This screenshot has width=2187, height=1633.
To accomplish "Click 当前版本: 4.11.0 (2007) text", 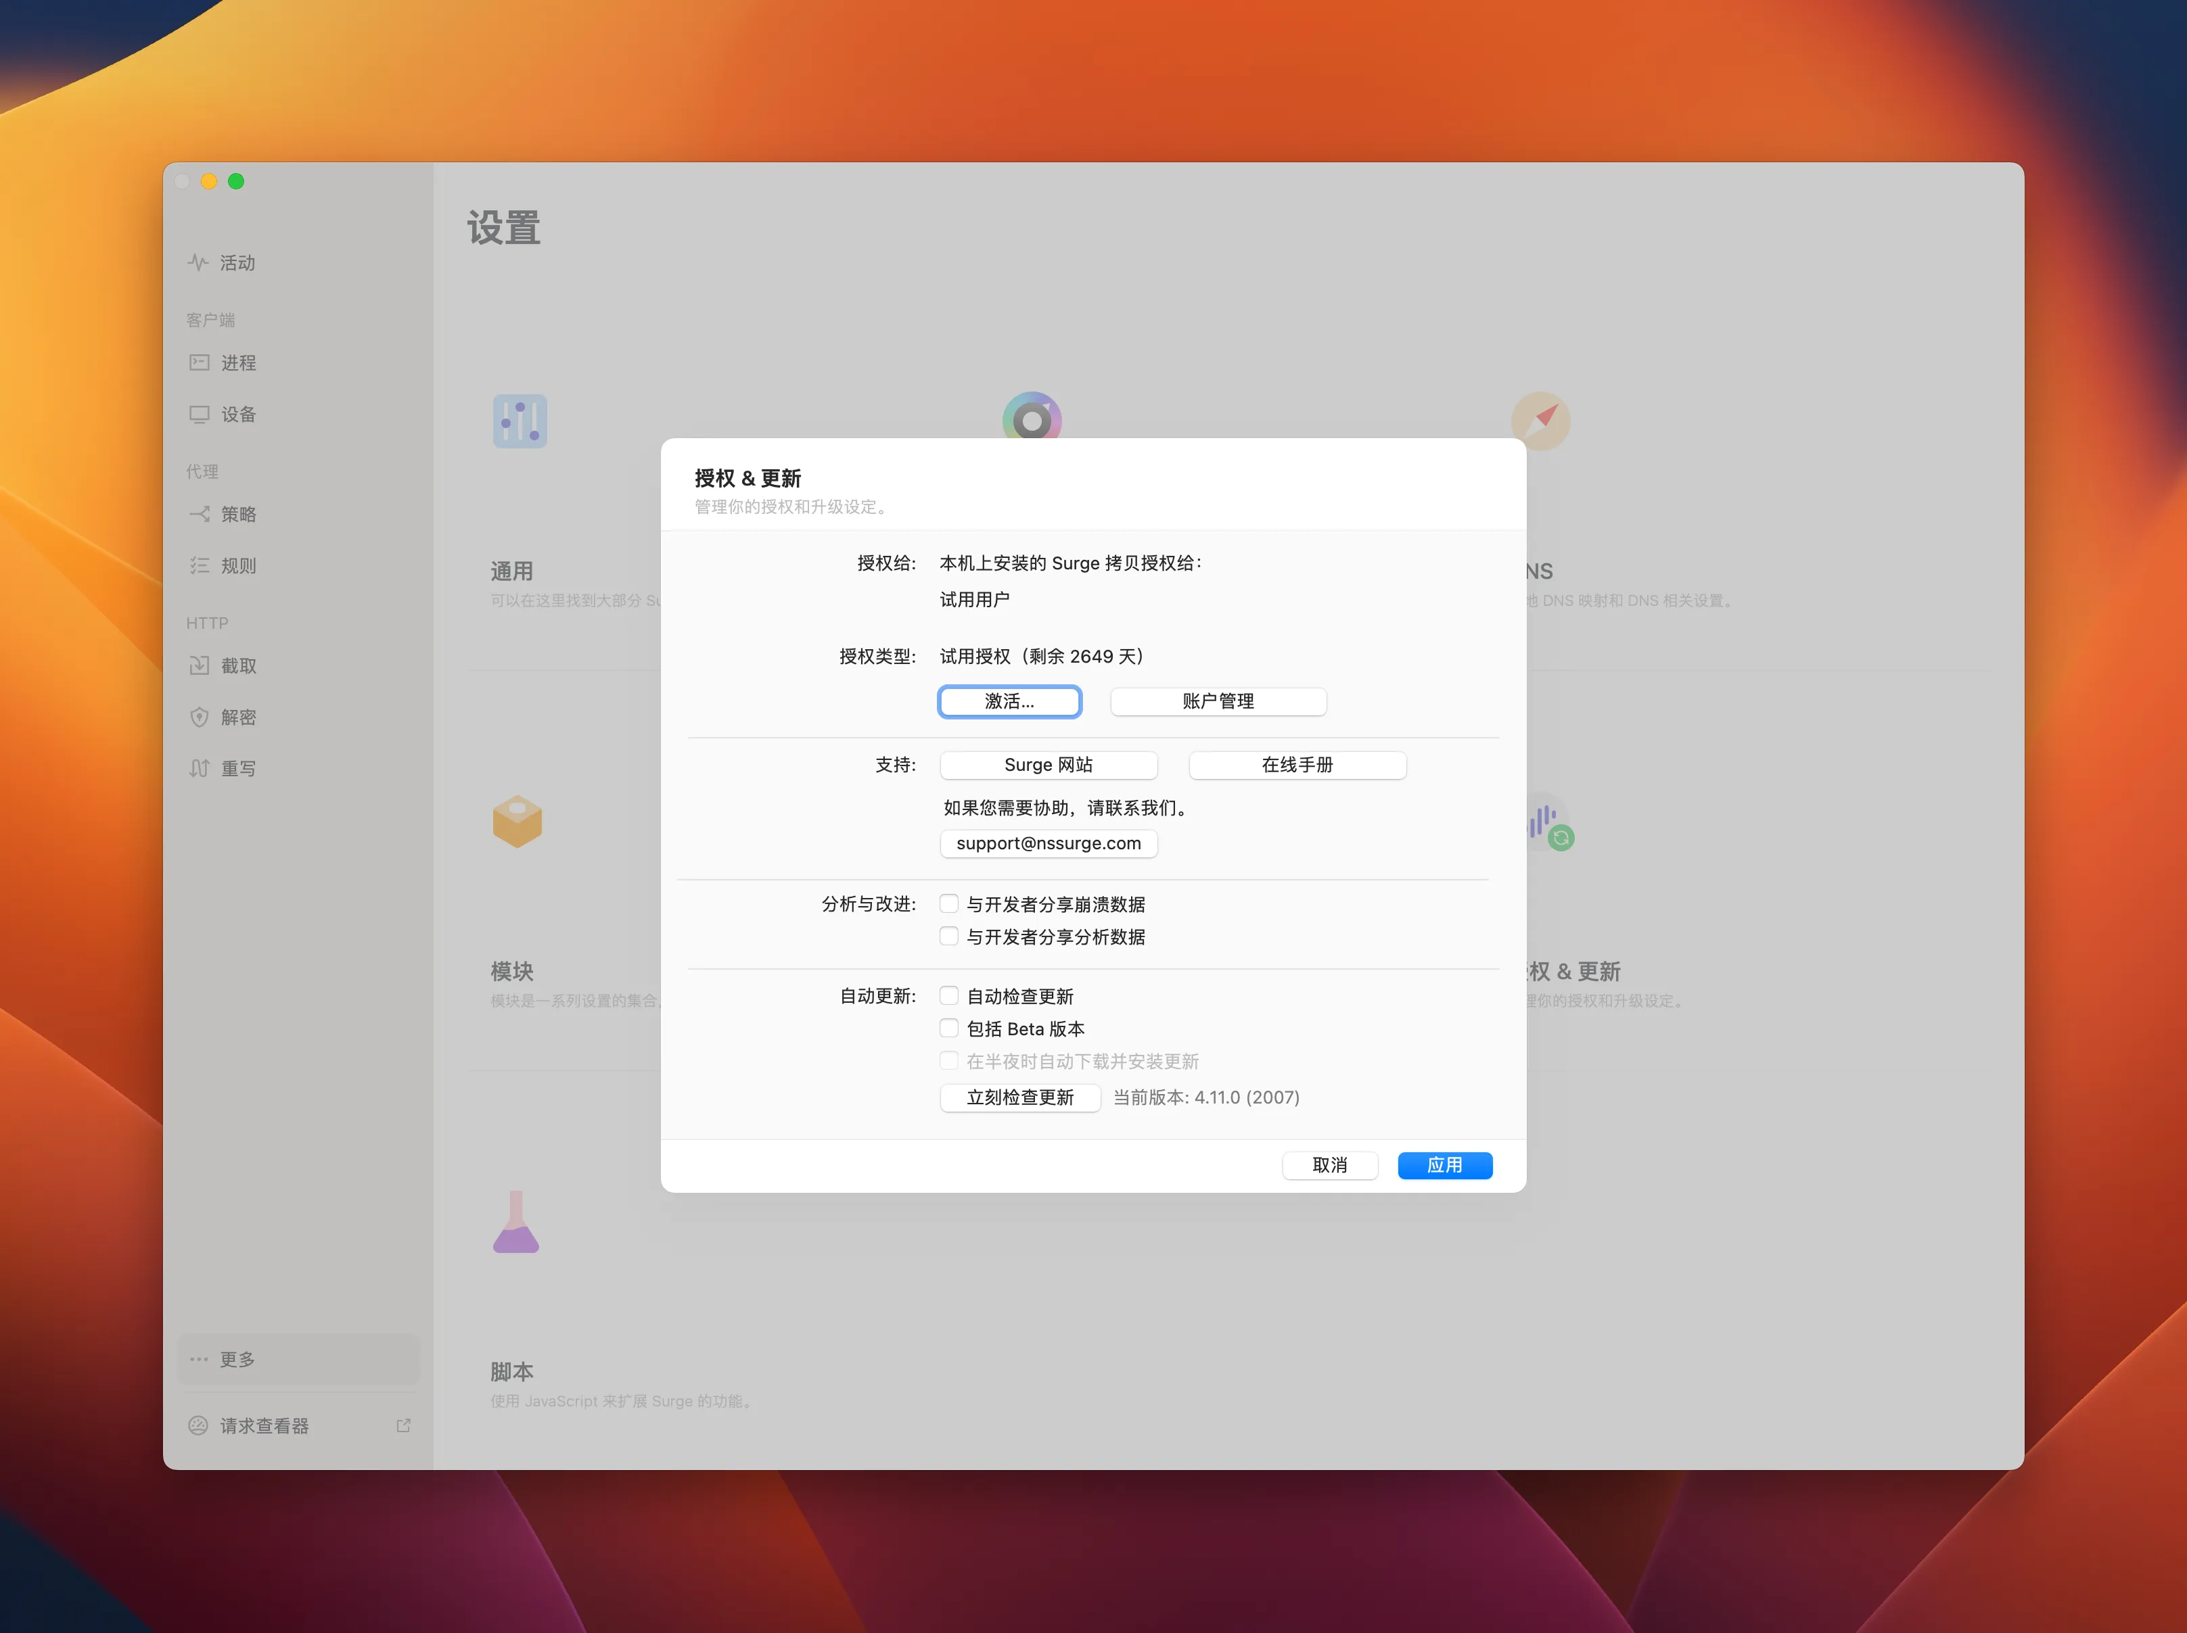I will (1206, 1097).
